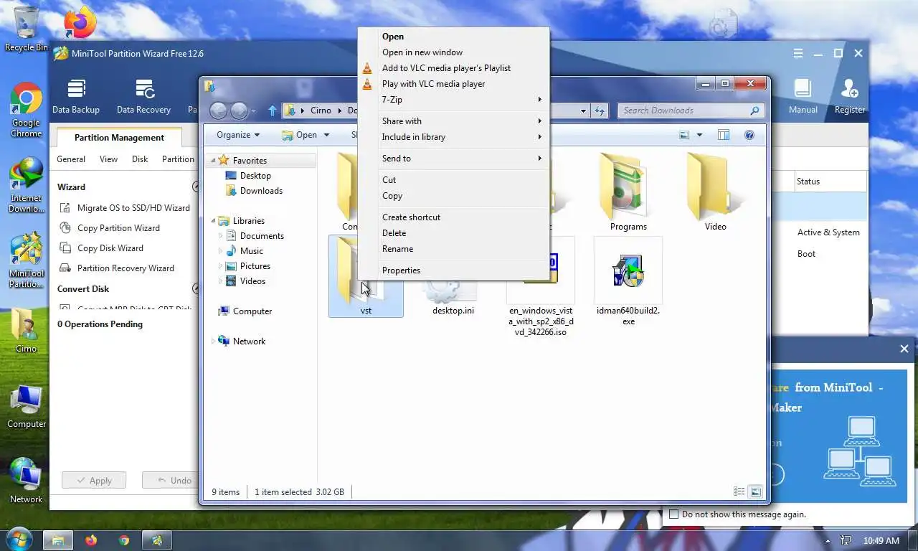
Task: Open Computer icon on the desktop
Action: coord(26,406)
